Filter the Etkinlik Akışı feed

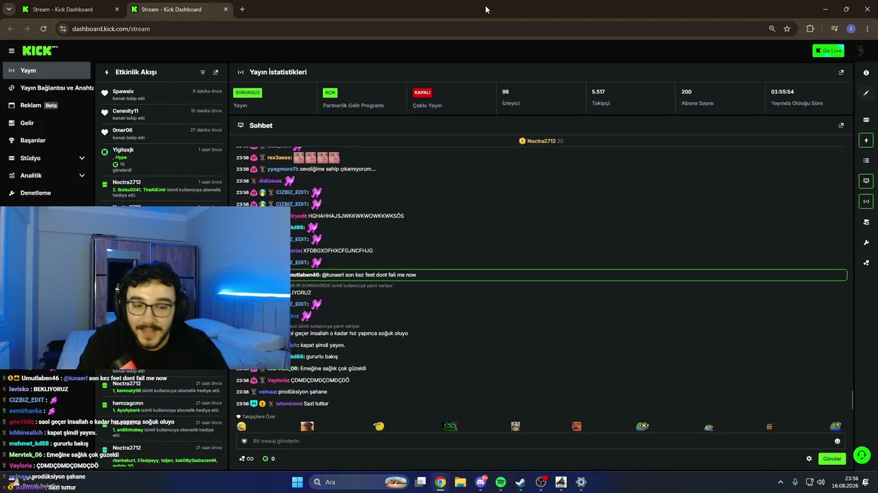click(202, 73)
